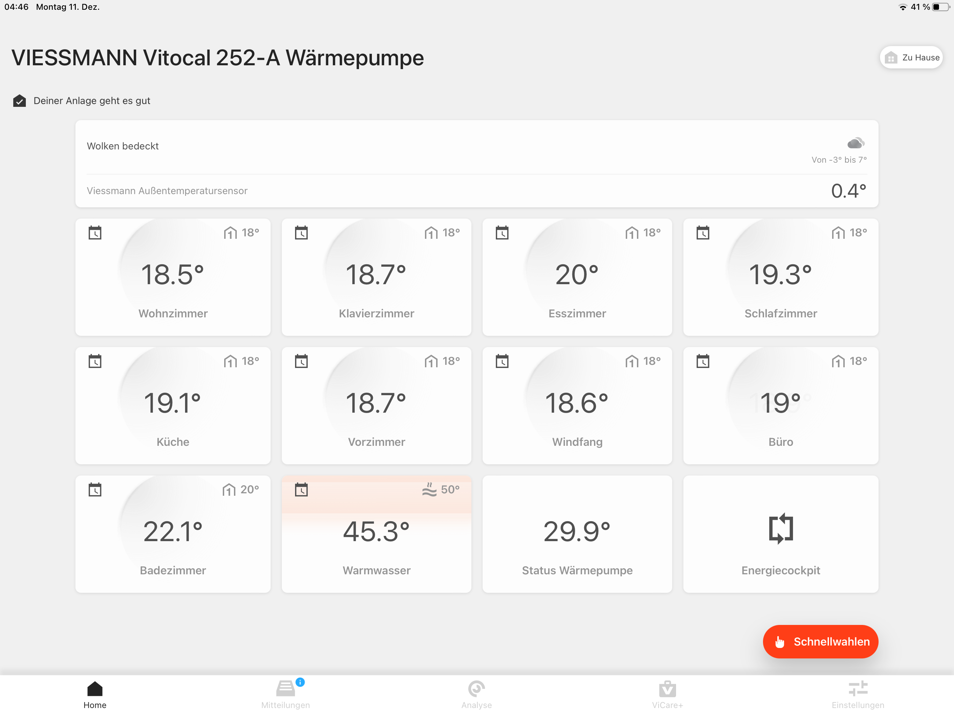Open the Energiecockpit icon tile
954x715 pixels.
[x=780, y=529]
